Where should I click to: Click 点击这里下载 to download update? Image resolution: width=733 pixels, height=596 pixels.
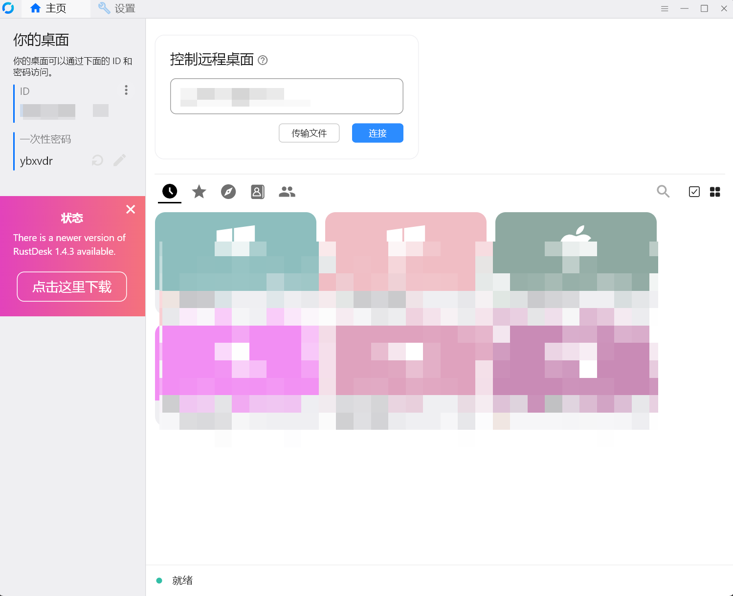point(72,287)
